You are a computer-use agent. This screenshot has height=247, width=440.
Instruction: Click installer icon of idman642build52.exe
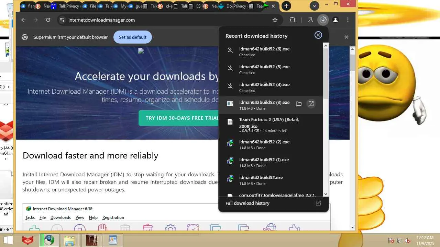tap(230, 179)
